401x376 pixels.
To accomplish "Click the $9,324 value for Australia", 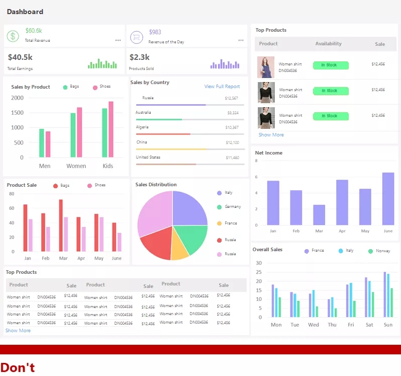I will click(233, 113).
